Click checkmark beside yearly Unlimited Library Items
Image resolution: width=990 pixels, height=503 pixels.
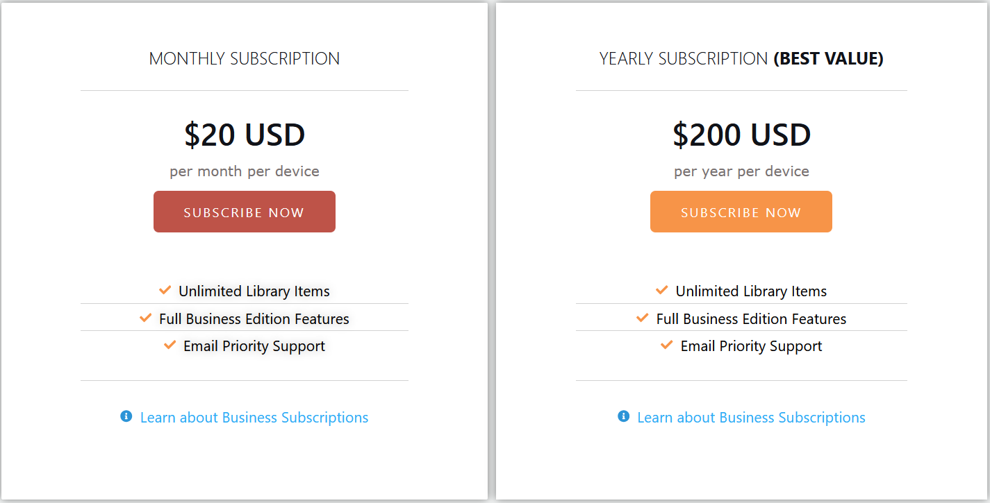tap(662, 290)
